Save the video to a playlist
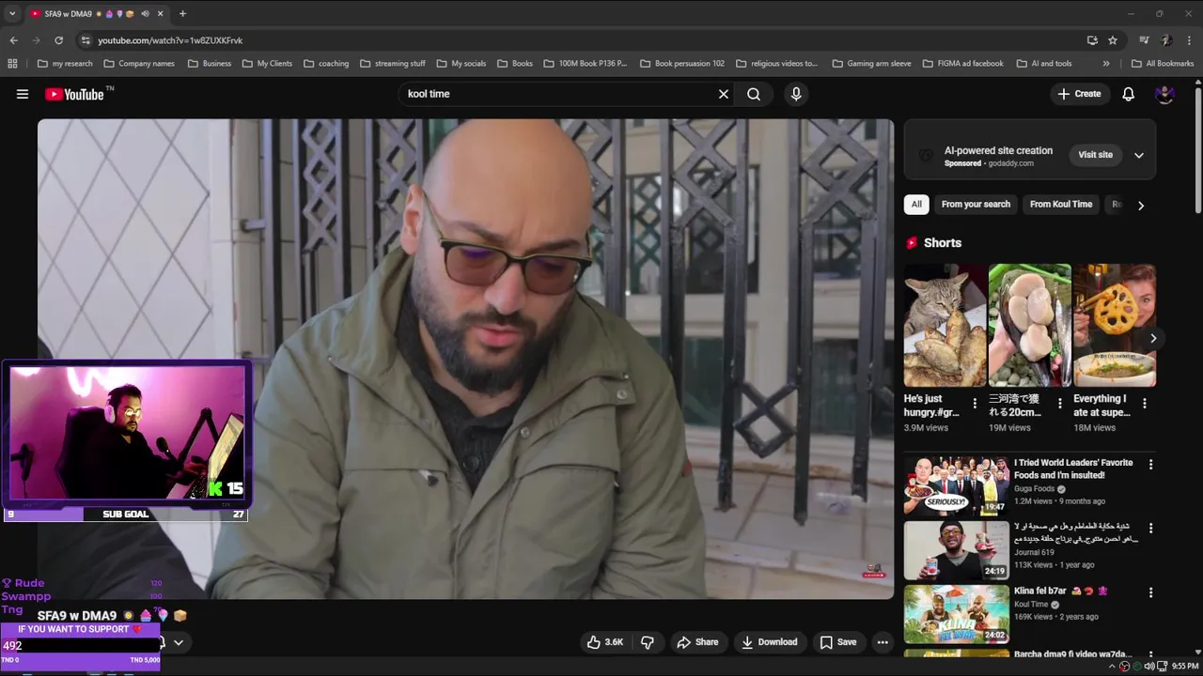The height and width of the screenshot is (676, 1203). click(837, 642)
